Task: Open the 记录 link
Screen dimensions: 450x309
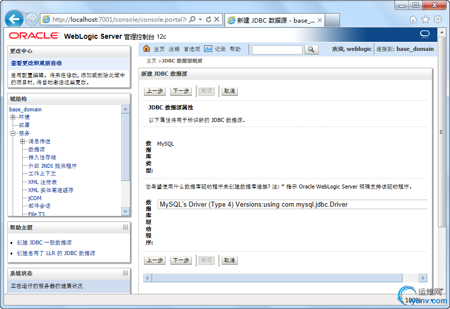Action: [x=220, y=49]
